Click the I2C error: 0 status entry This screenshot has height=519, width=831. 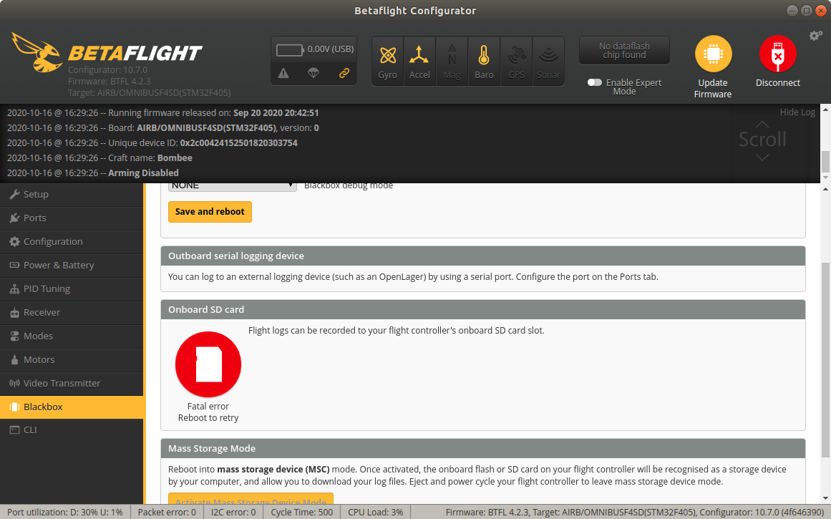(233, 512)
